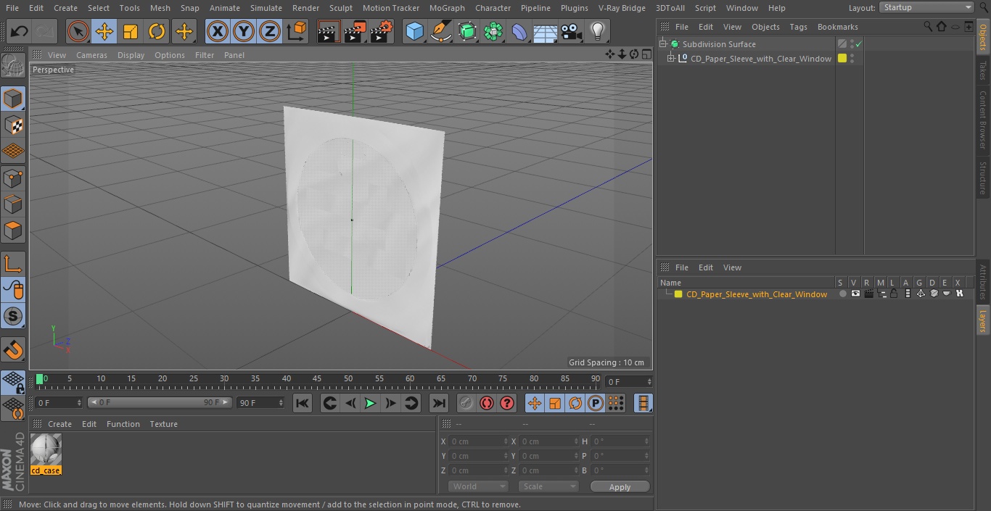This screenshot has height=511, width=991.
Task: Toggle Subdivision Surface green checkmark
Action: pyautogui.click(x=858, y=44)
